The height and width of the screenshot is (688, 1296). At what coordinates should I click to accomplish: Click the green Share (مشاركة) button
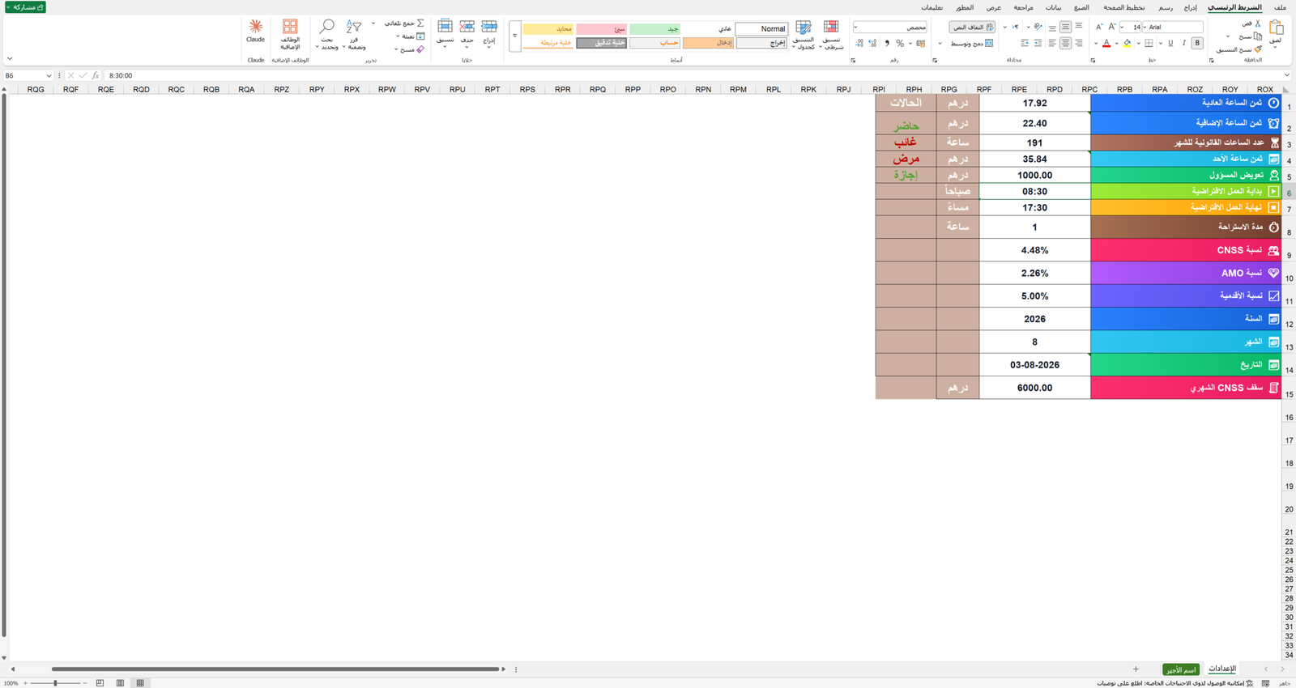[x=25, y=7]
